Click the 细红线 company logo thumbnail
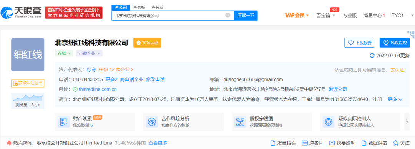415x149 pixels. (28, 55)
